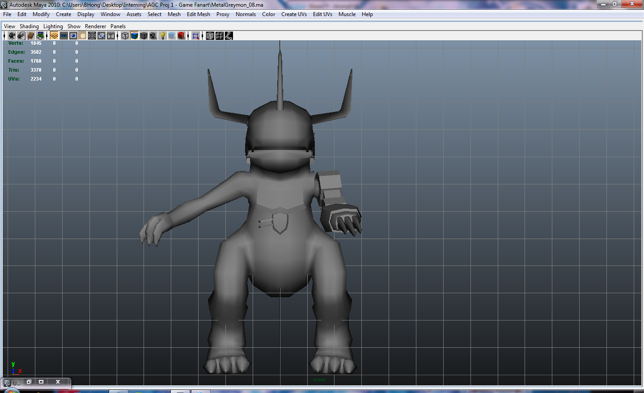Open the Edit Mesh menu
The height and width of the screenshot is (393, 644).
[x=198, y=14]
